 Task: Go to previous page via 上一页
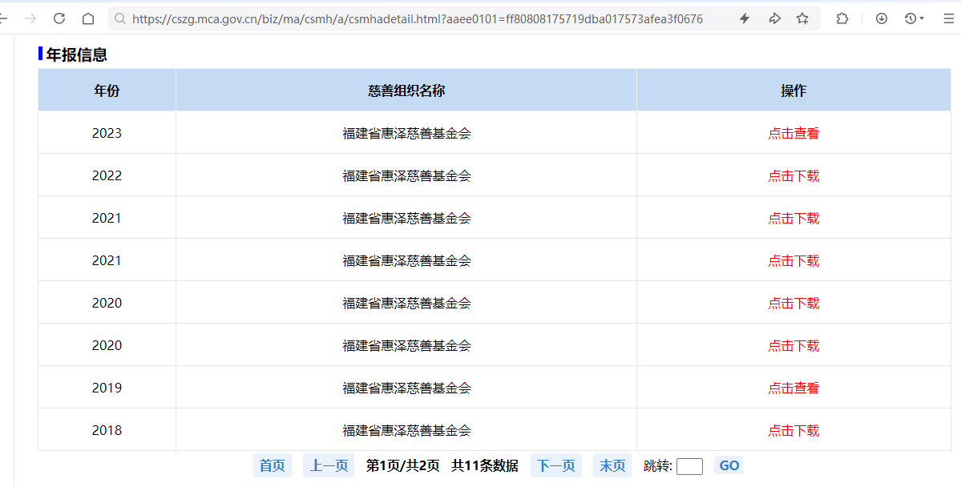(329, 465)
